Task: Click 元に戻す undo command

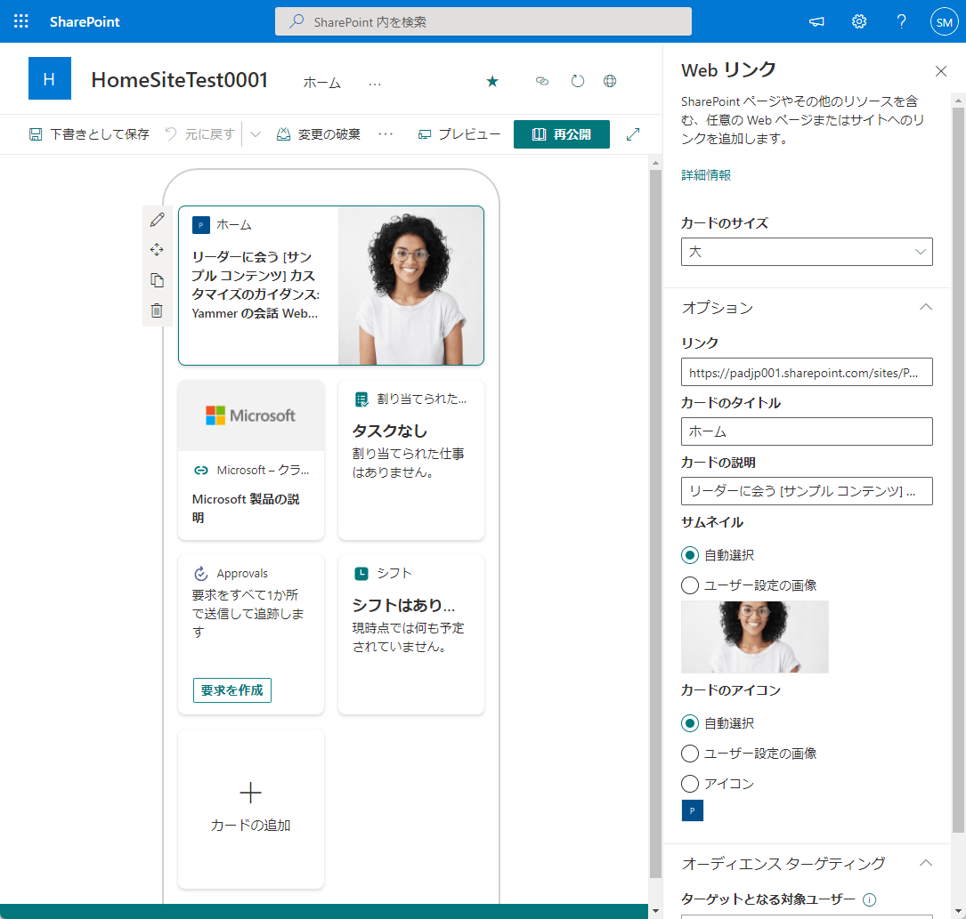Action: pos(200,134)
